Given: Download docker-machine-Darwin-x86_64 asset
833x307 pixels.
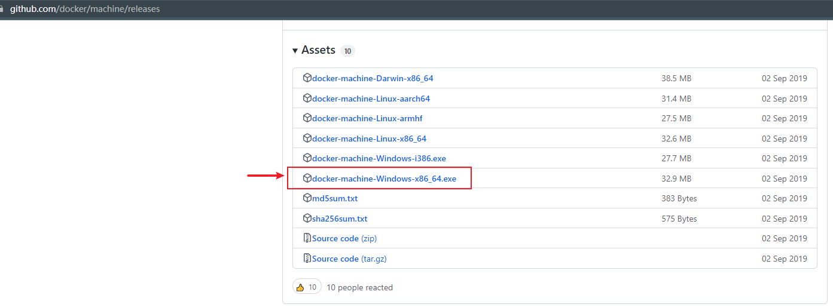Looking at the screenshot, I should point(373,78).
